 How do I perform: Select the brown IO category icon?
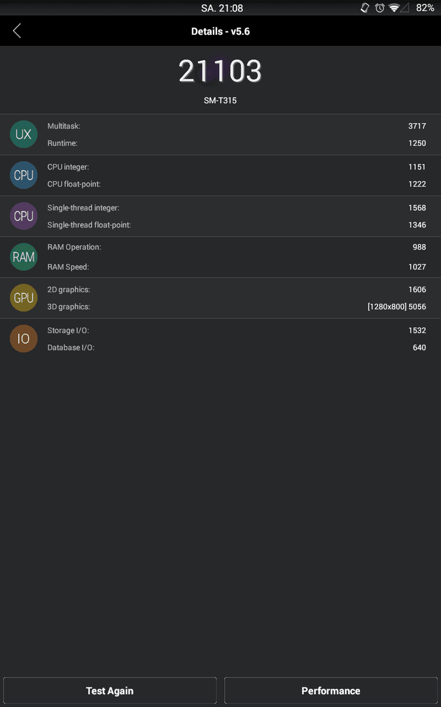[24, 339]
